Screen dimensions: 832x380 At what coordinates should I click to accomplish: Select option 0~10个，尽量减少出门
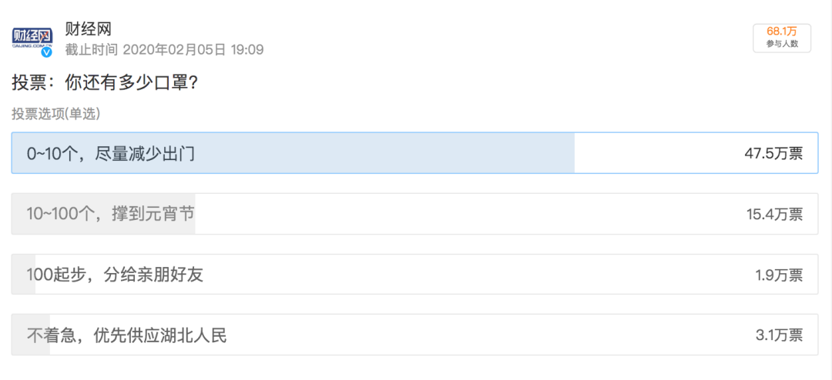point(414,152)
